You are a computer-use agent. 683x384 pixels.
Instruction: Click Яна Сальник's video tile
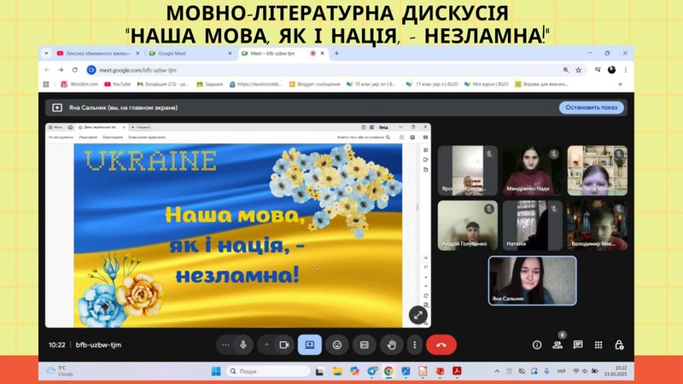pos(532,280)
